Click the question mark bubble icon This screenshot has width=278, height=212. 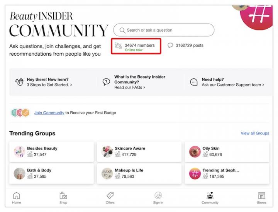point(106,82)
